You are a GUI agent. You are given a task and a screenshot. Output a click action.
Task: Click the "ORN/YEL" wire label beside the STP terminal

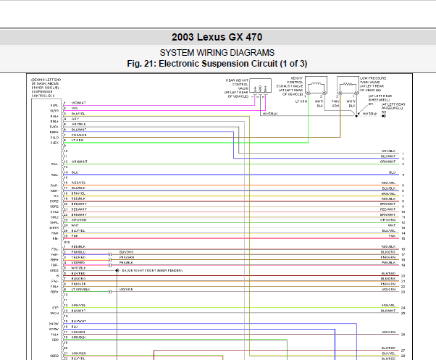click(x=78, y=305)
